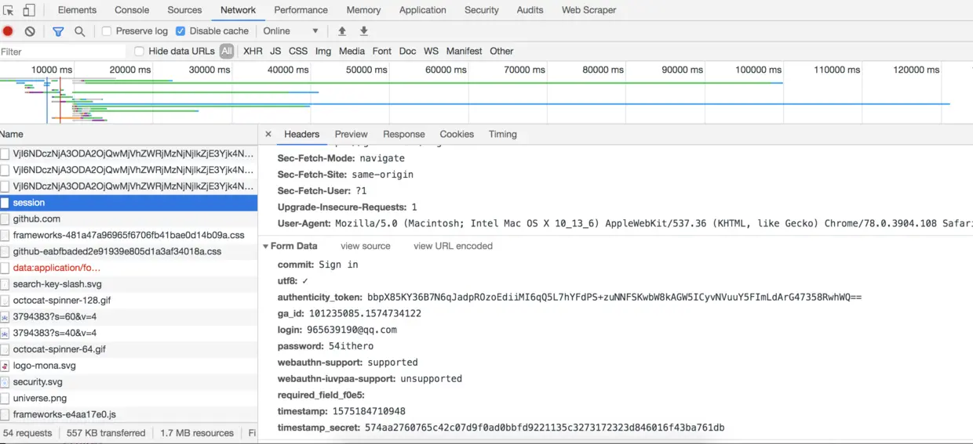Tick the Hide data URLs checkbox
The image size is (973, 444).
pos(139,52)
